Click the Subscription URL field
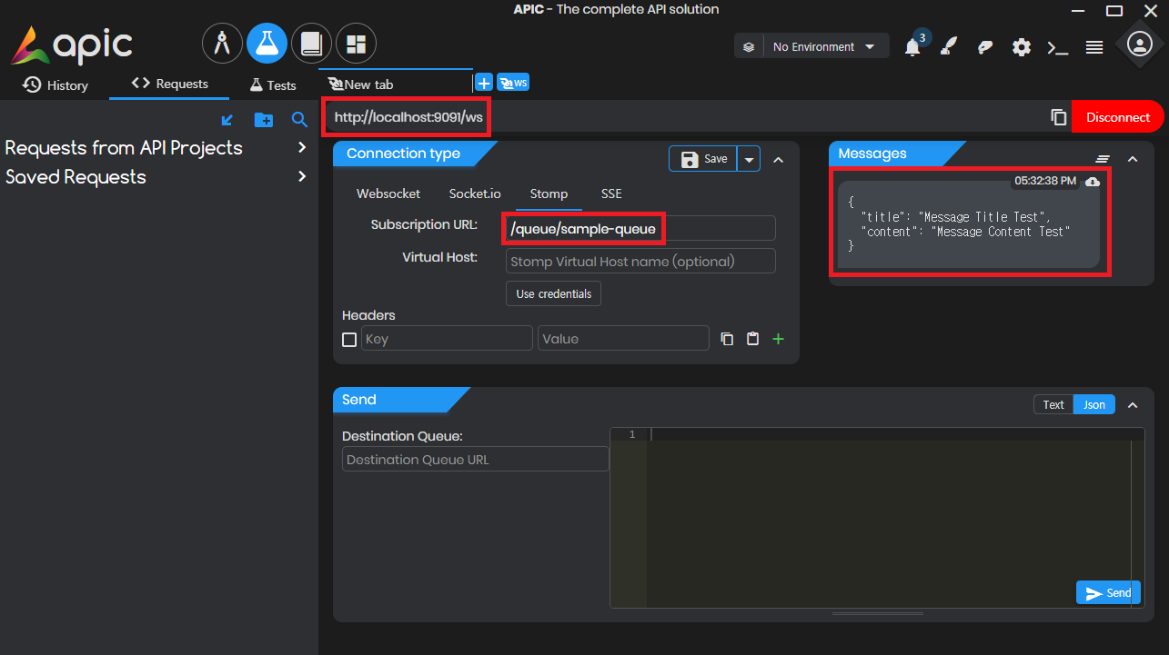Screen dimensions: 1169x655 (x=640, y=228)
